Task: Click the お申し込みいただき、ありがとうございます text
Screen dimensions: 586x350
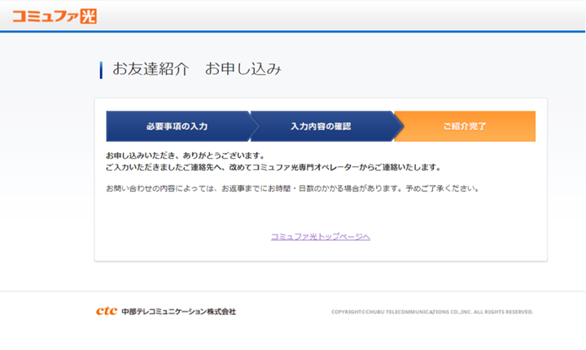Action: 186,155
